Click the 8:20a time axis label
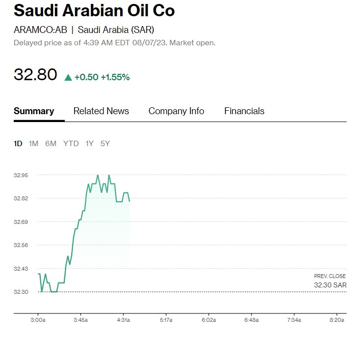 (337, 320)
